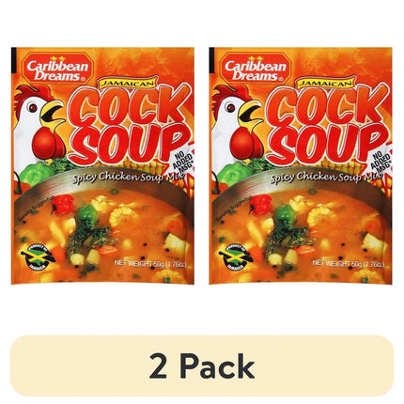The image size is (404, 404).
Task: Click the Jamaican banner on first package
Action: (127, 83)
